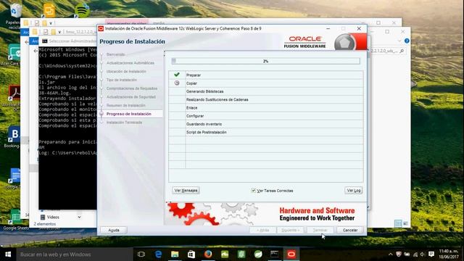Toggle the Ver Tareas Correctas checkbox
464x261 pixels.
[x=253, y=190]
